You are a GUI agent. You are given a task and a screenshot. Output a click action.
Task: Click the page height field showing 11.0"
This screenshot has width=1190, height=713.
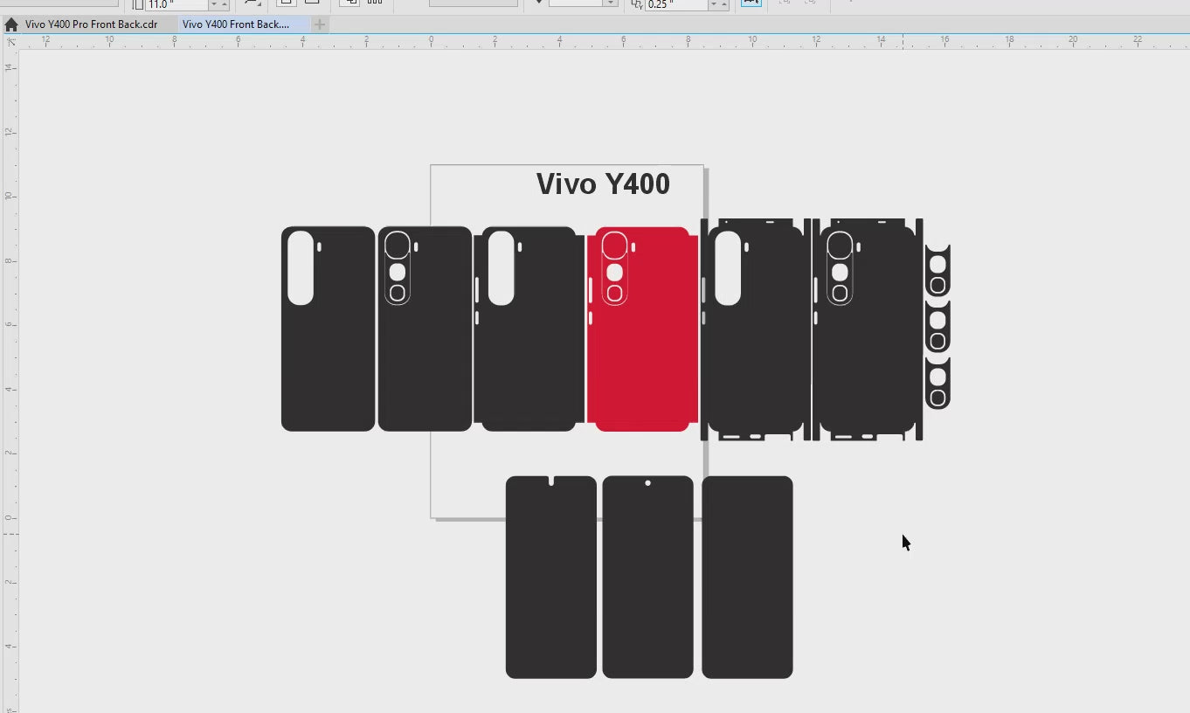tap(175, 4)
